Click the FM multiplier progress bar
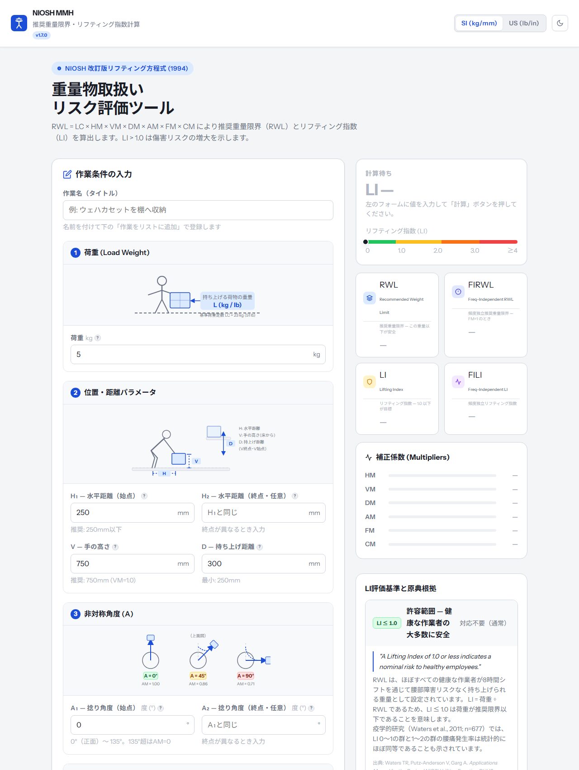The height and width of the screenshot is (770, 579). (442, 530)
